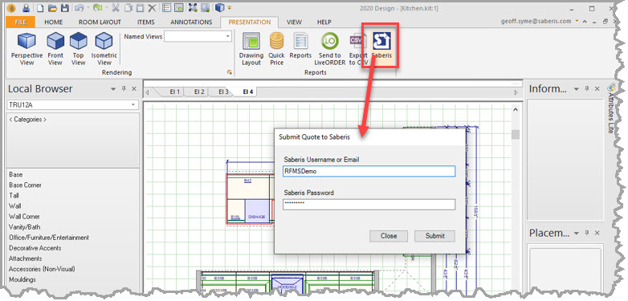Click the Attributes Lite side tab icon
Screen dimensions: 628x301
click(611, 87)
